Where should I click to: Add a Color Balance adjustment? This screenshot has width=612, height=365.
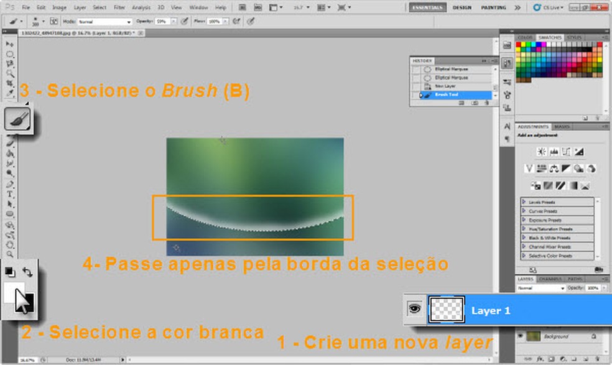554,169
